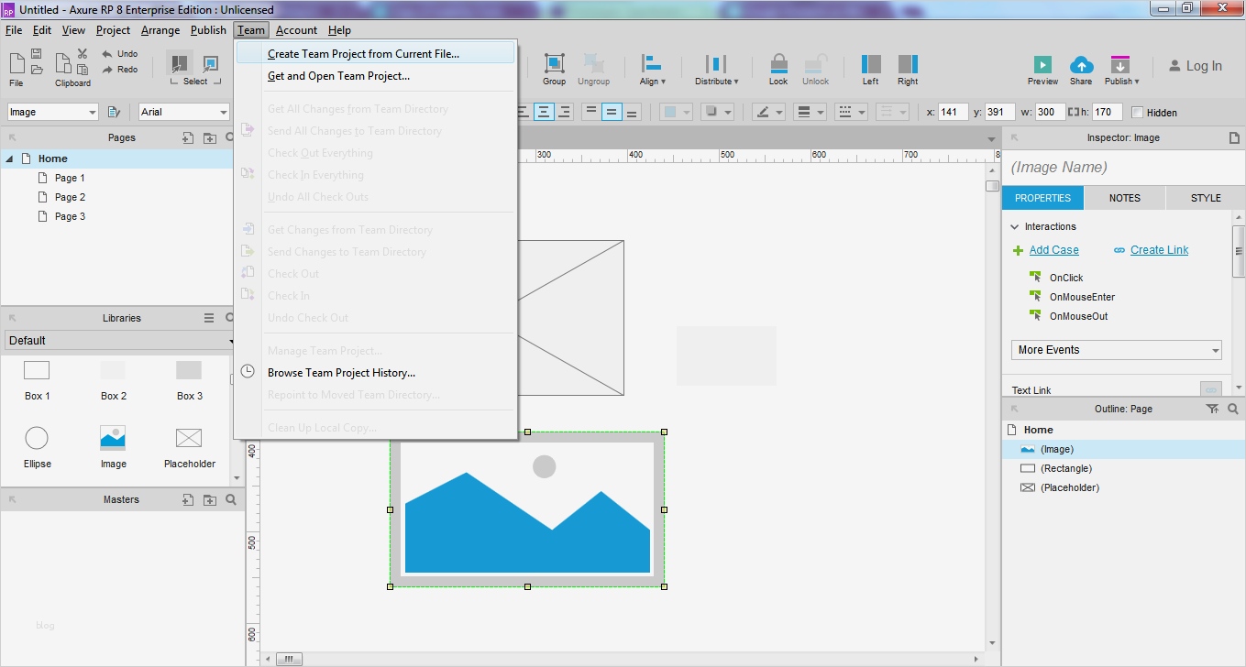This screenshot has height=667, width=1246.
Task: Click the Cut scissors icon
Action: click(x=83, y=54)
